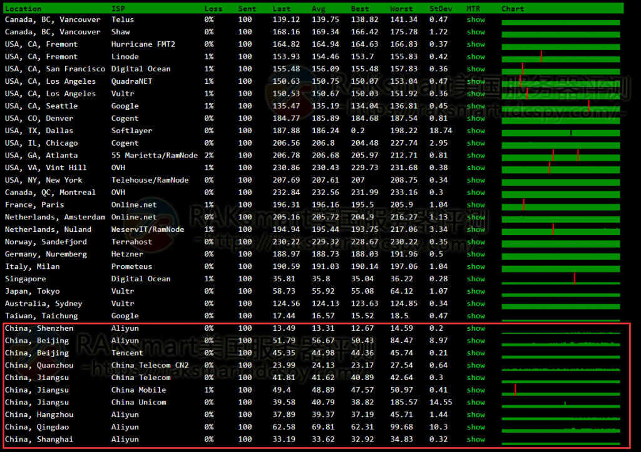Click show for China Telecom CN2 Quanzhou
Viewport: 641px width, 452px height.
(476, 365)
